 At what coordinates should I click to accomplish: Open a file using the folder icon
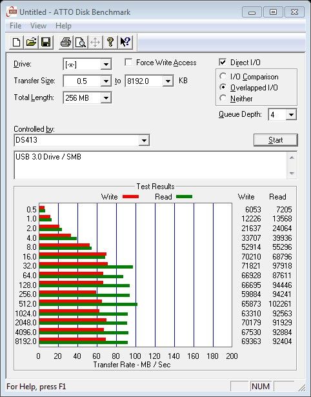tap(31, 42)
